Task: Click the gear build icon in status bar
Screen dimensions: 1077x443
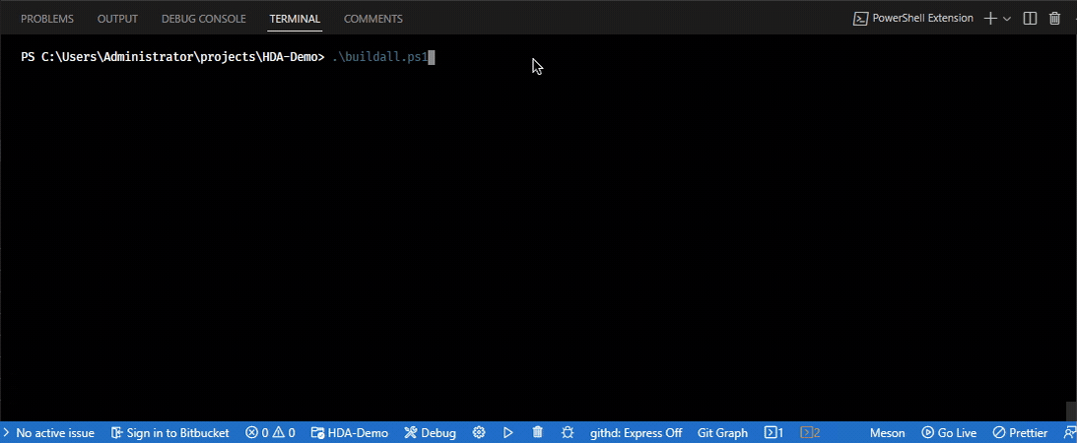Action: click(480, 433)
